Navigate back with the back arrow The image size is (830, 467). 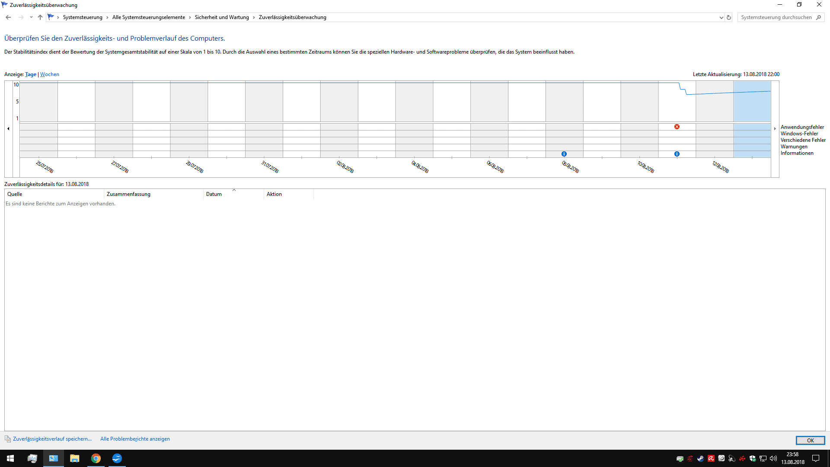coord(8,17)
